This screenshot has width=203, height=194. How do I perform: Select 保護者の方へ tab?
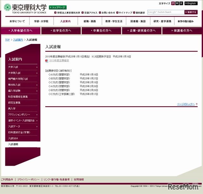182,31
